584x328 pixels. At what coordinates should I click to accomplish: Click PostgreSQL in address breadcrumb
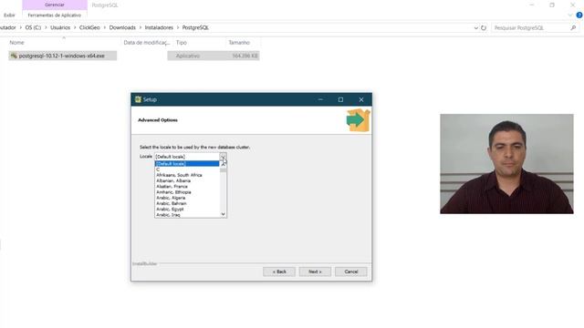(195, 27)
